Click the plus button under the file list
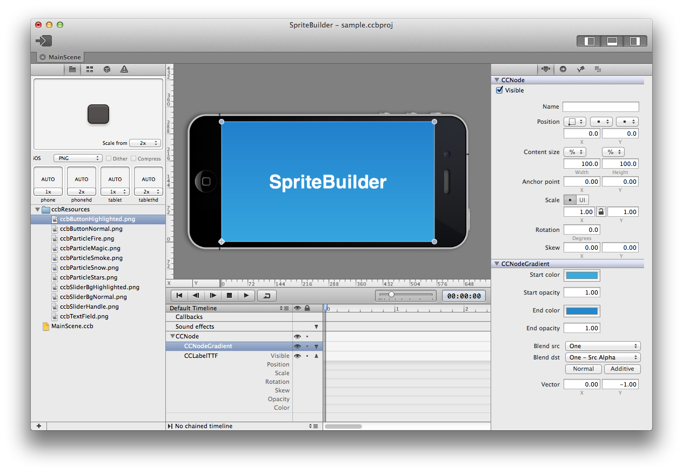Screen dimensions: 683x473 pos(39,426)
